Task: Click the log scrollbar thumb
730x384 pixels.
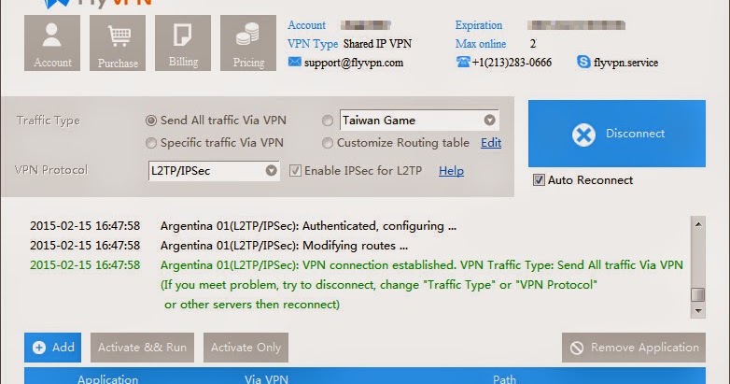Action: pos(698,294)
